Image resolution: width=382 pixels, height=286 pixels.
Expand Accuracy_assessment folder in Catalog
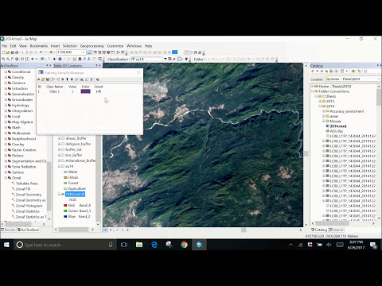tap(324, 111)
